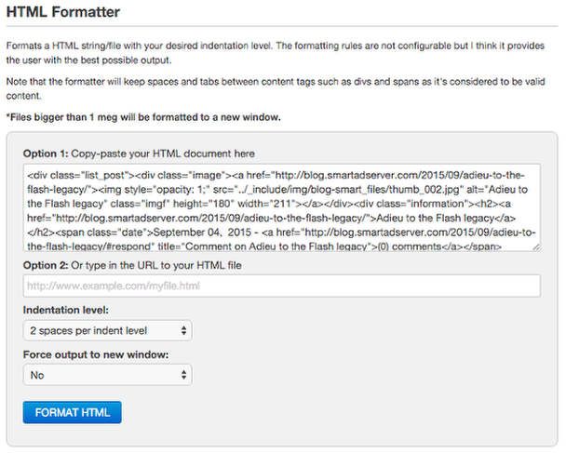The height and width of the screenshot is (453, 566).
Task: Click the textarea resize handle corner
Action: [x=536, y=246]
